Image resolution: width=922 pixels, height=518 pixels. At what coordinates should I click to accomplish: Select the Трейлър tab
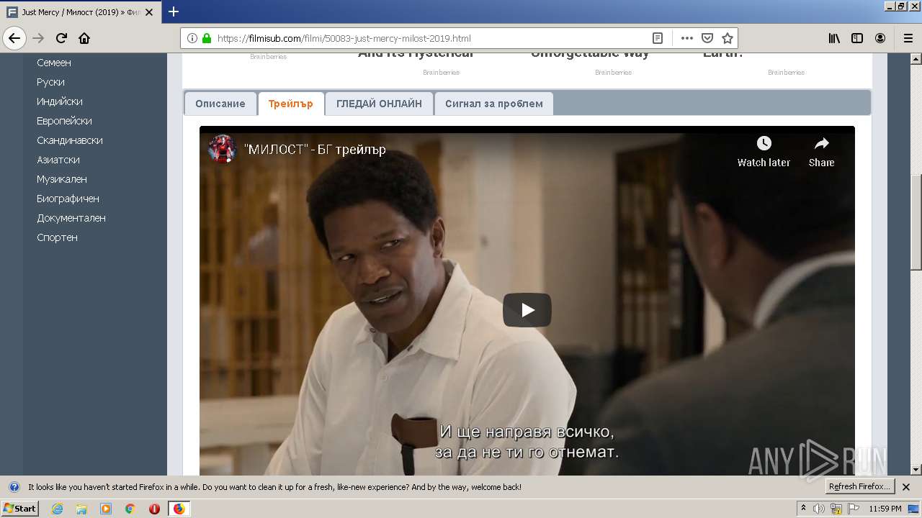click(x=291, y=104)
